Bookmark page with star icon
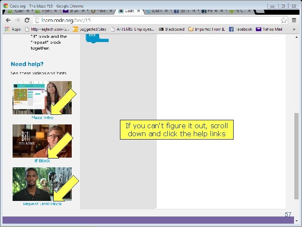This screenshot has width=302, height=227. 284,20
